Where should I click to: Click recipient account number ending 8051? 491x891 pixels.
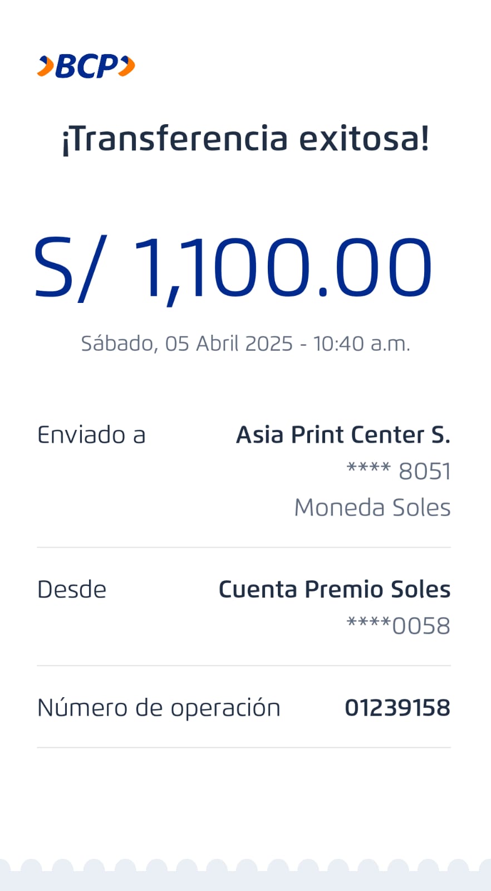coord(399,471)
